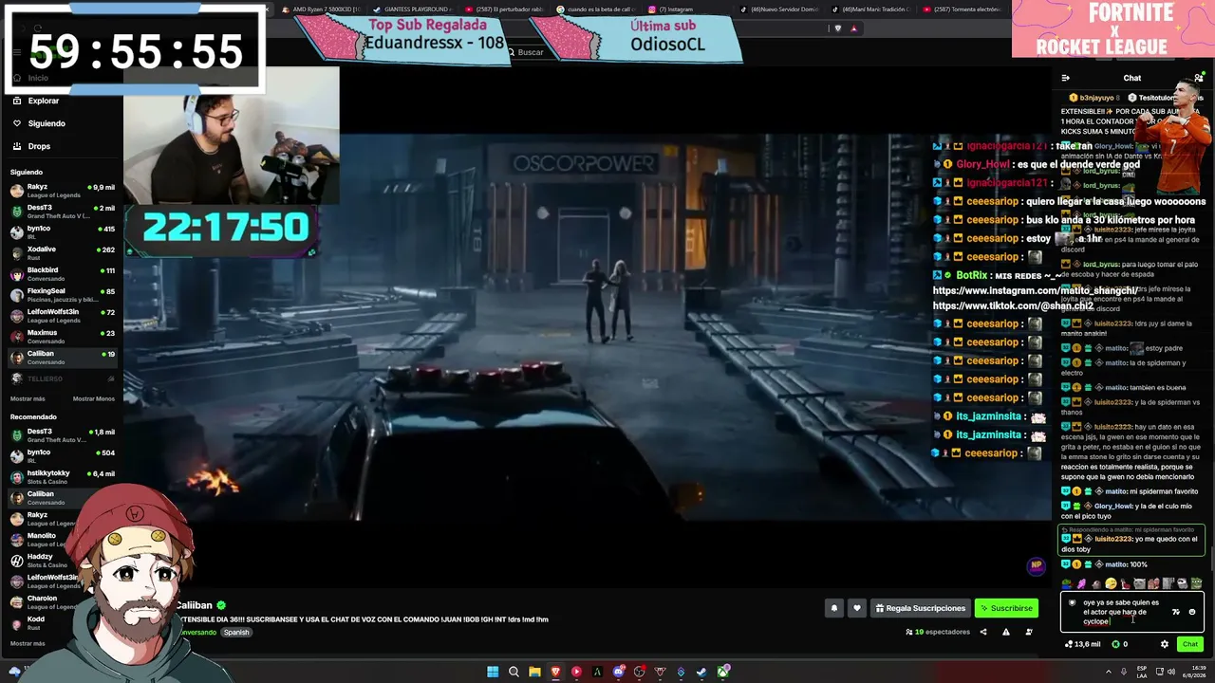This screenshot has width=1215, height=683.
Task: Open Rakyz channel in the Siguiendo list
Action: coord(62,191)
